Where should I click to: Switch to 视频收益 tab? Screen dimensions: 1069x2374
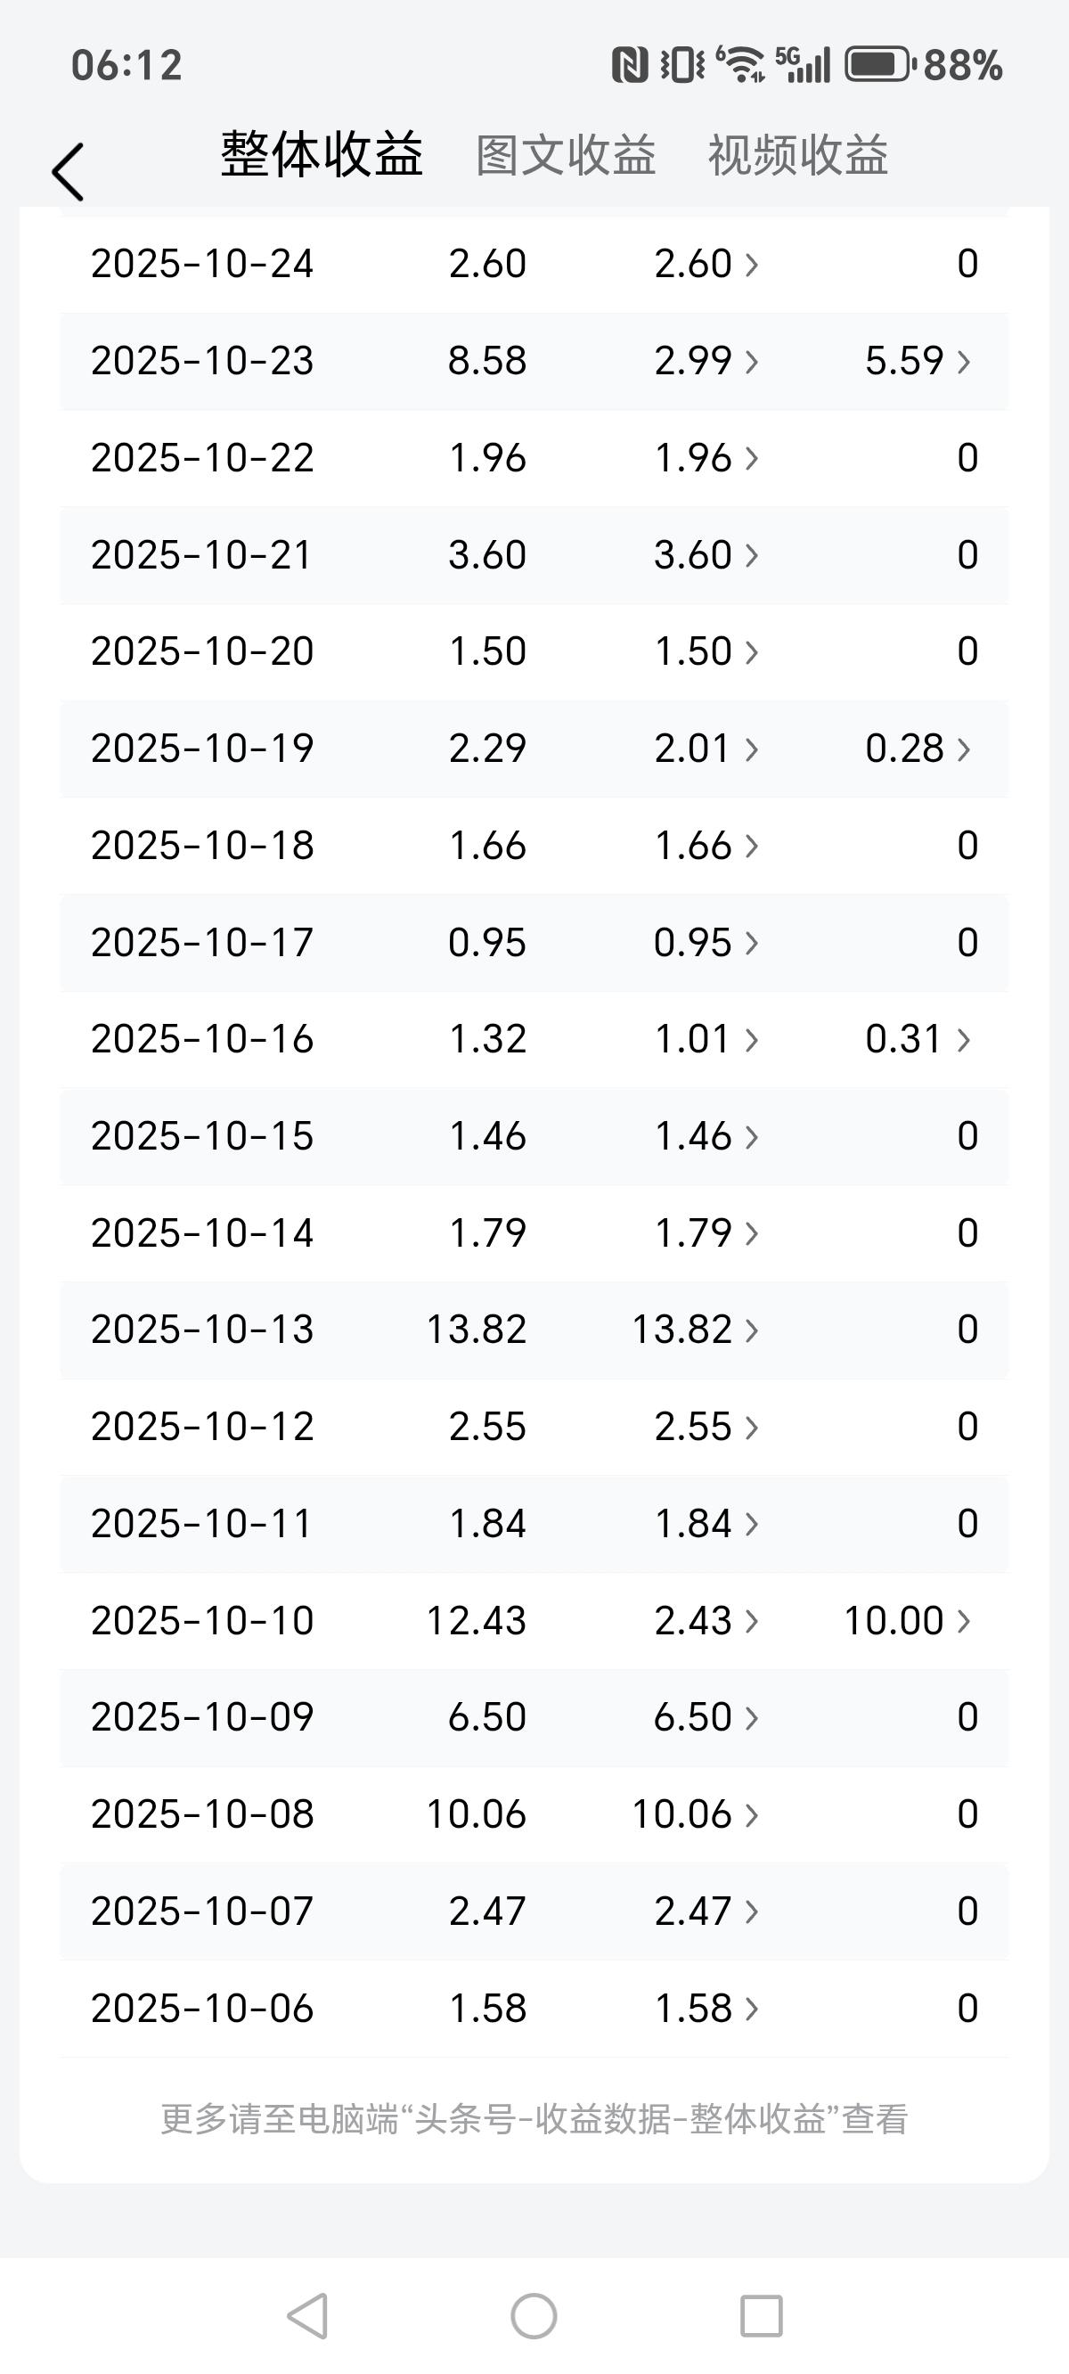[x=798, y=154]
